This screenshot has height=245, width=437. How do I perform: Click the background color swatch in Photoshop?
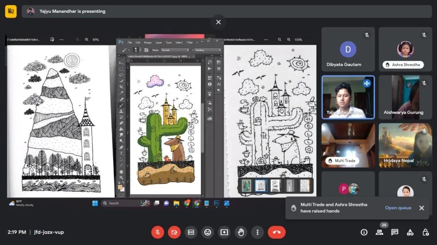click(122, 189)
